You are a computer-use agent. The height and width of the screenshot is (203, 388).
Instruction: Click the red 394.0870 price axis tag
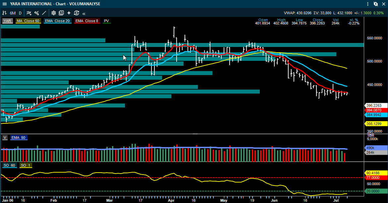click(x=376, y=110)
